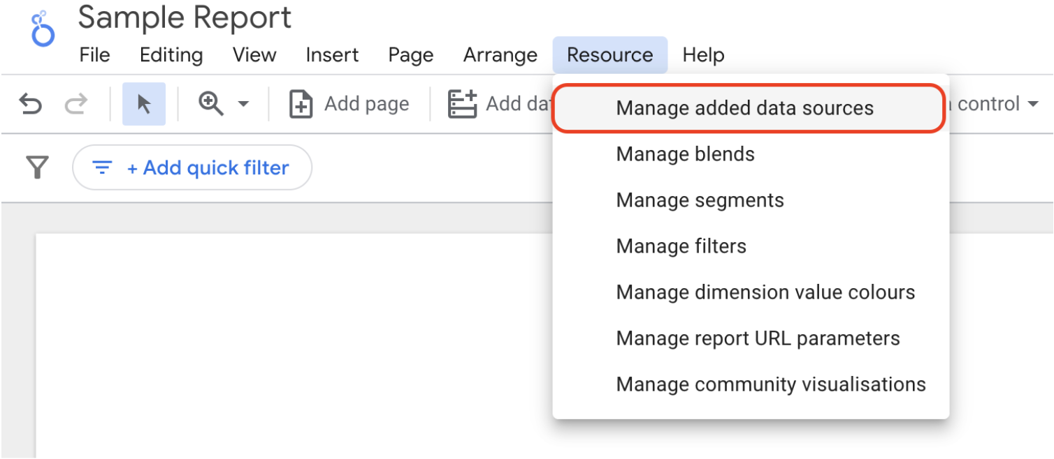Open the Help menu
The width and height of the screenshot is (1054, 459).
[x=703, y=55]
